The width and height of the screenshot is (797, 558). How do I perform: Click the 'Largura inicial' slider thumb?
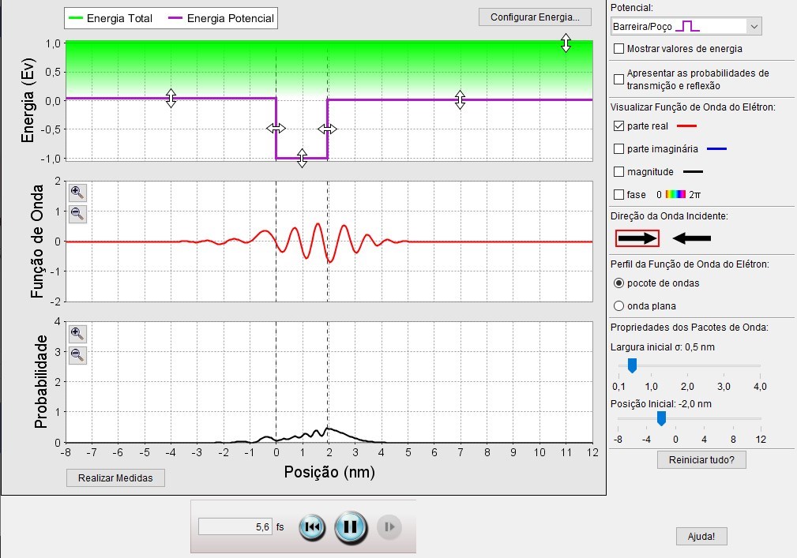(633, 365)
